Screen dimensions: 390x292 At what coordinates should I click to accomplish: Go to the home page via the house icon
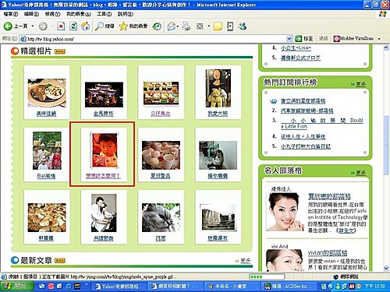tap(86, 26)
